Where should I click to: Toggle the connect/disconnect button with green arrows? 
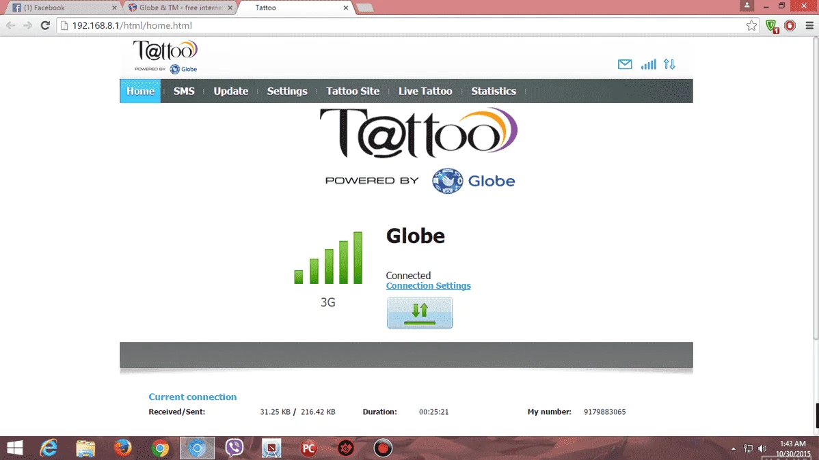(x=420, y=313)
